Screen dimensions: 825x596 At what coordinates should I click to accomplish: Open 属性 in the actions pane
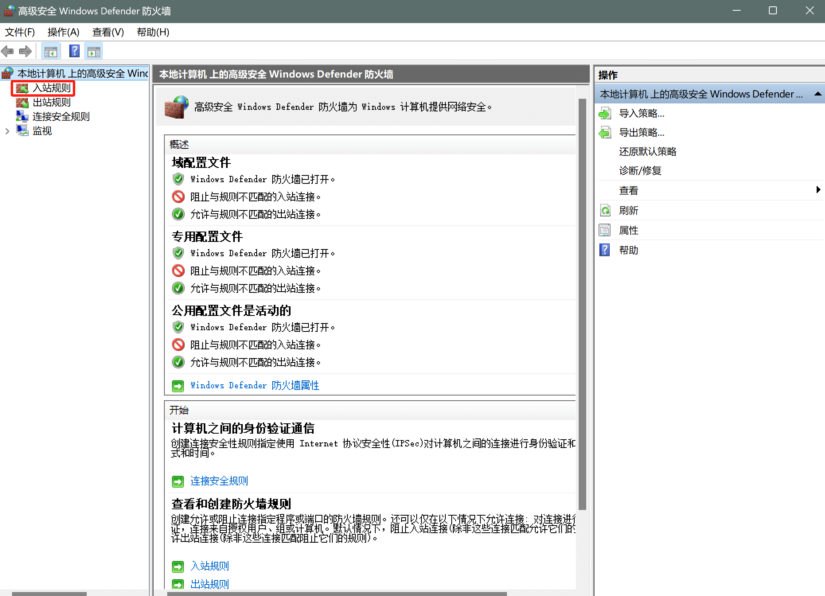628,230
